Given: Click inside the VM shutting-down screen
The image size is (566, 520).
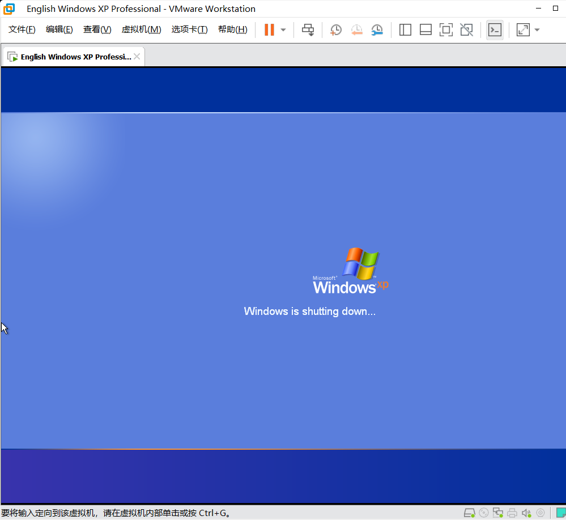Looking at the screenshot, I should 283,285.
